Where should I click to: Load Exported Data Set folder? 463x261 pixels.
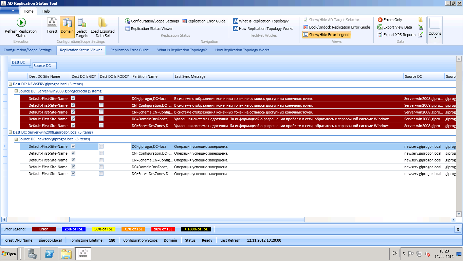click(103, 28)
